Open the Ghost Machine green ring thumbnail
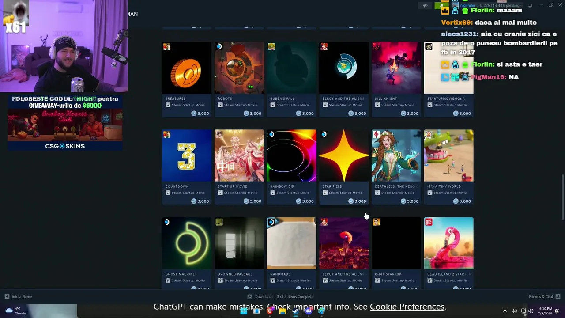The width and height of the screenshot is (565, 318). [x=187, y=243]
